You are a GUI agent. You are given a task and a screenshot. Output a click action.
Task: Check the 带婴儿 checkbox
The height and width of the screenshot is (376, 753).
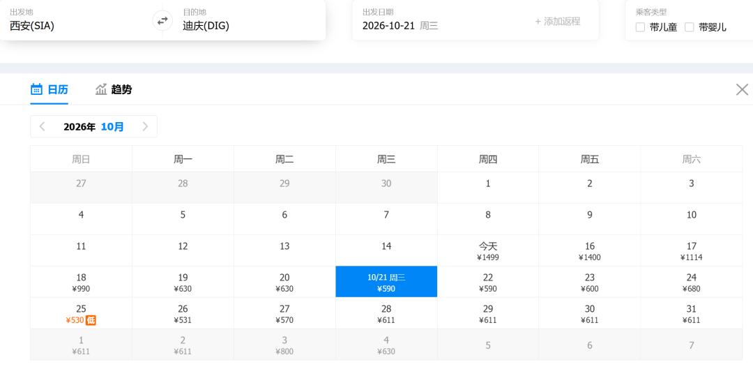pyautogui.click(x=689, y=27)
